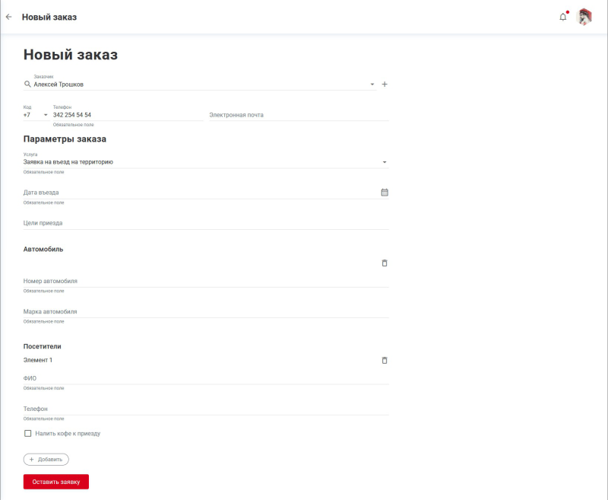Click the user avatar in the header
608x500 pixels.
click(584, 16)
